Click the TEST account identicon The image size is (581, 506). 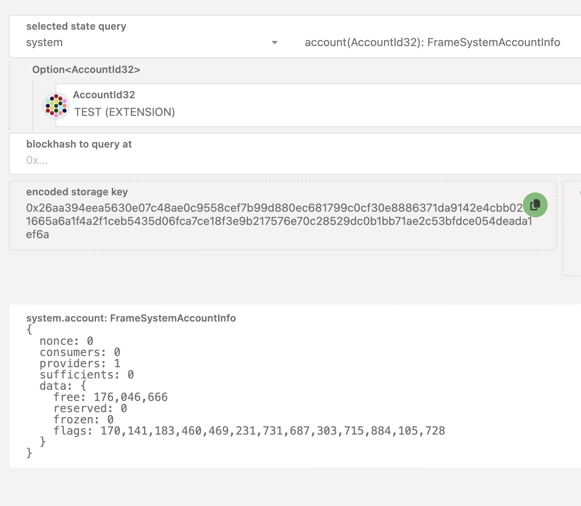pyautogui.click(x=56, y=106)
